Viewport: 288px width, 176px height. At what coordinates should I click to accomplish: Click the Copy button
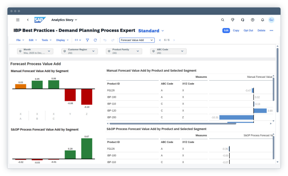(x=236, y=31)
